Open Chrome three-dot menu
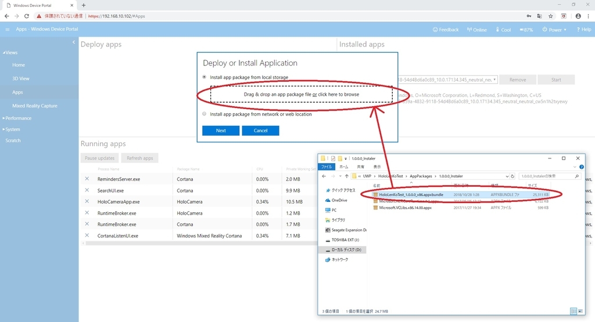595x322 pixels. [588, 16]
